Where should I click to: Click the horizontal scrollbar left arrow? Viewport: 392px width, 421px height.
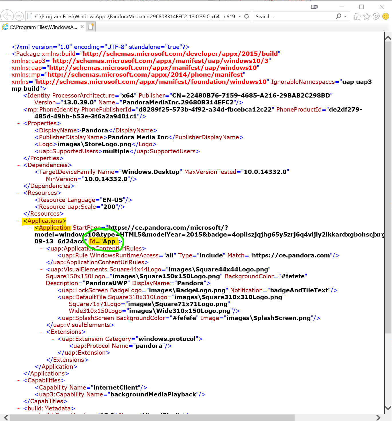point(6,417)
